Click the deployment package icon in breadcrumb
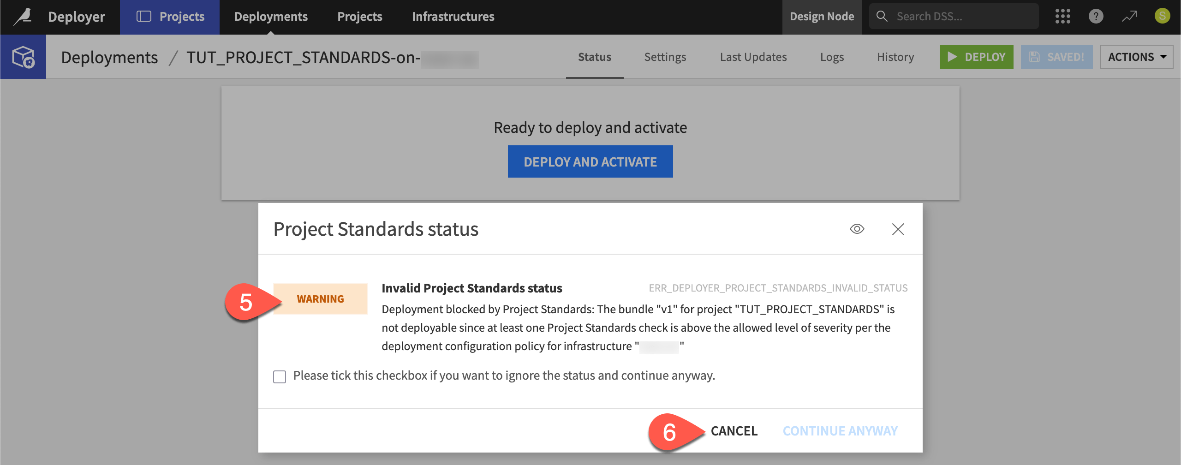 [x=23, y=56]
